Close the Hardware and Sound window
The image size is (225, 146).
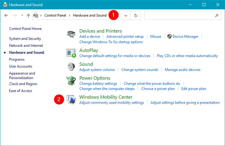[x=218, y=5]
